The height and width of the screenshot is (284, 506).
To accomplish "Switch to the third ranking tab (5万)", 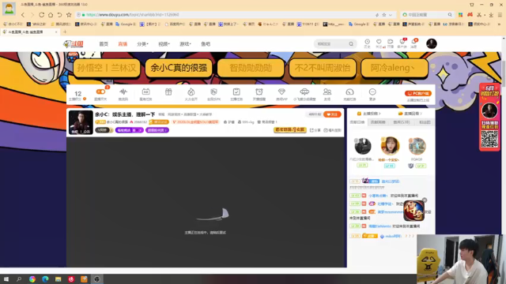I will pyautogui.click(x=402, y=122).
